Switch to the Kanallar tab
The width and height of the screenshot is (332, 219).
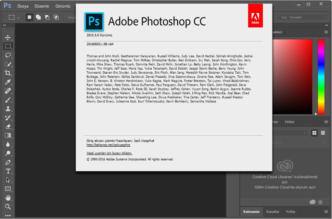pyautogui.click(x=273, y=211)
